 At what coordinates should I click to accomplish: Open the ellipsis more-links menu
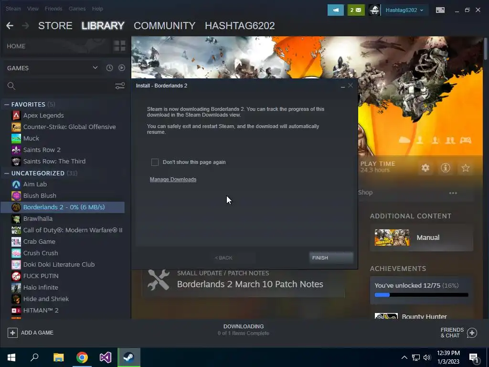453,193
